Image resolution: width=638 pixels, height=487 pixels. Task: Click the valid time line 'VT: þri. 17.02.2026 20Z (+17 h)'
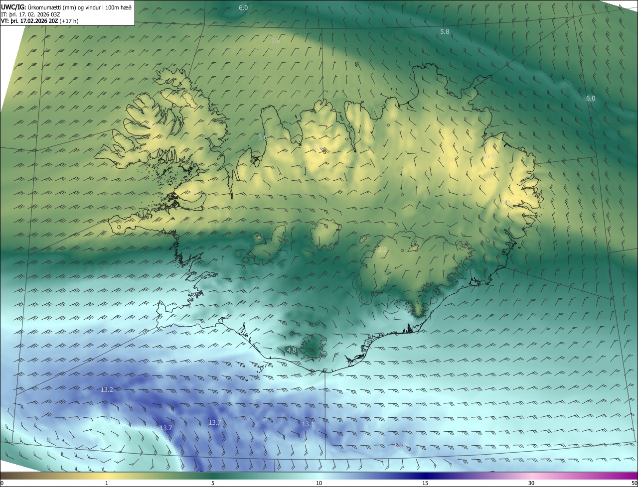(40, 21)
